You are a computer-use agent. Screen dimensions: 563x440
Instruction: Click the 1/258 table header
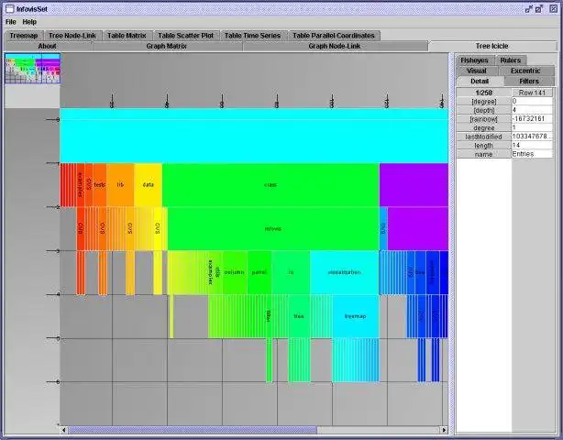[x=483, y=93]
